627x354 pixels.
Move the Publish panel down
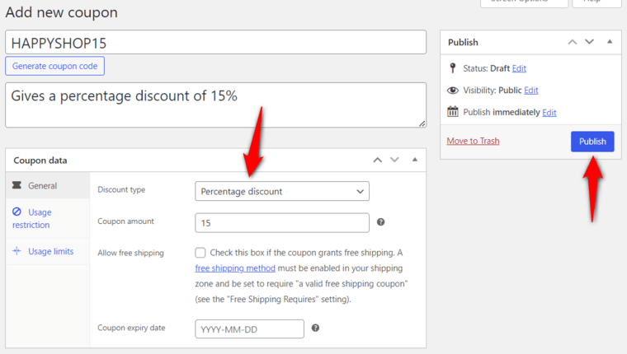[x=589, y=41]
